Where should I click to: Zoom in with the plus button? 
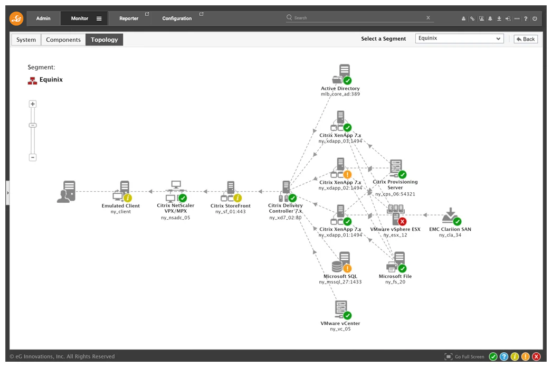33,104
